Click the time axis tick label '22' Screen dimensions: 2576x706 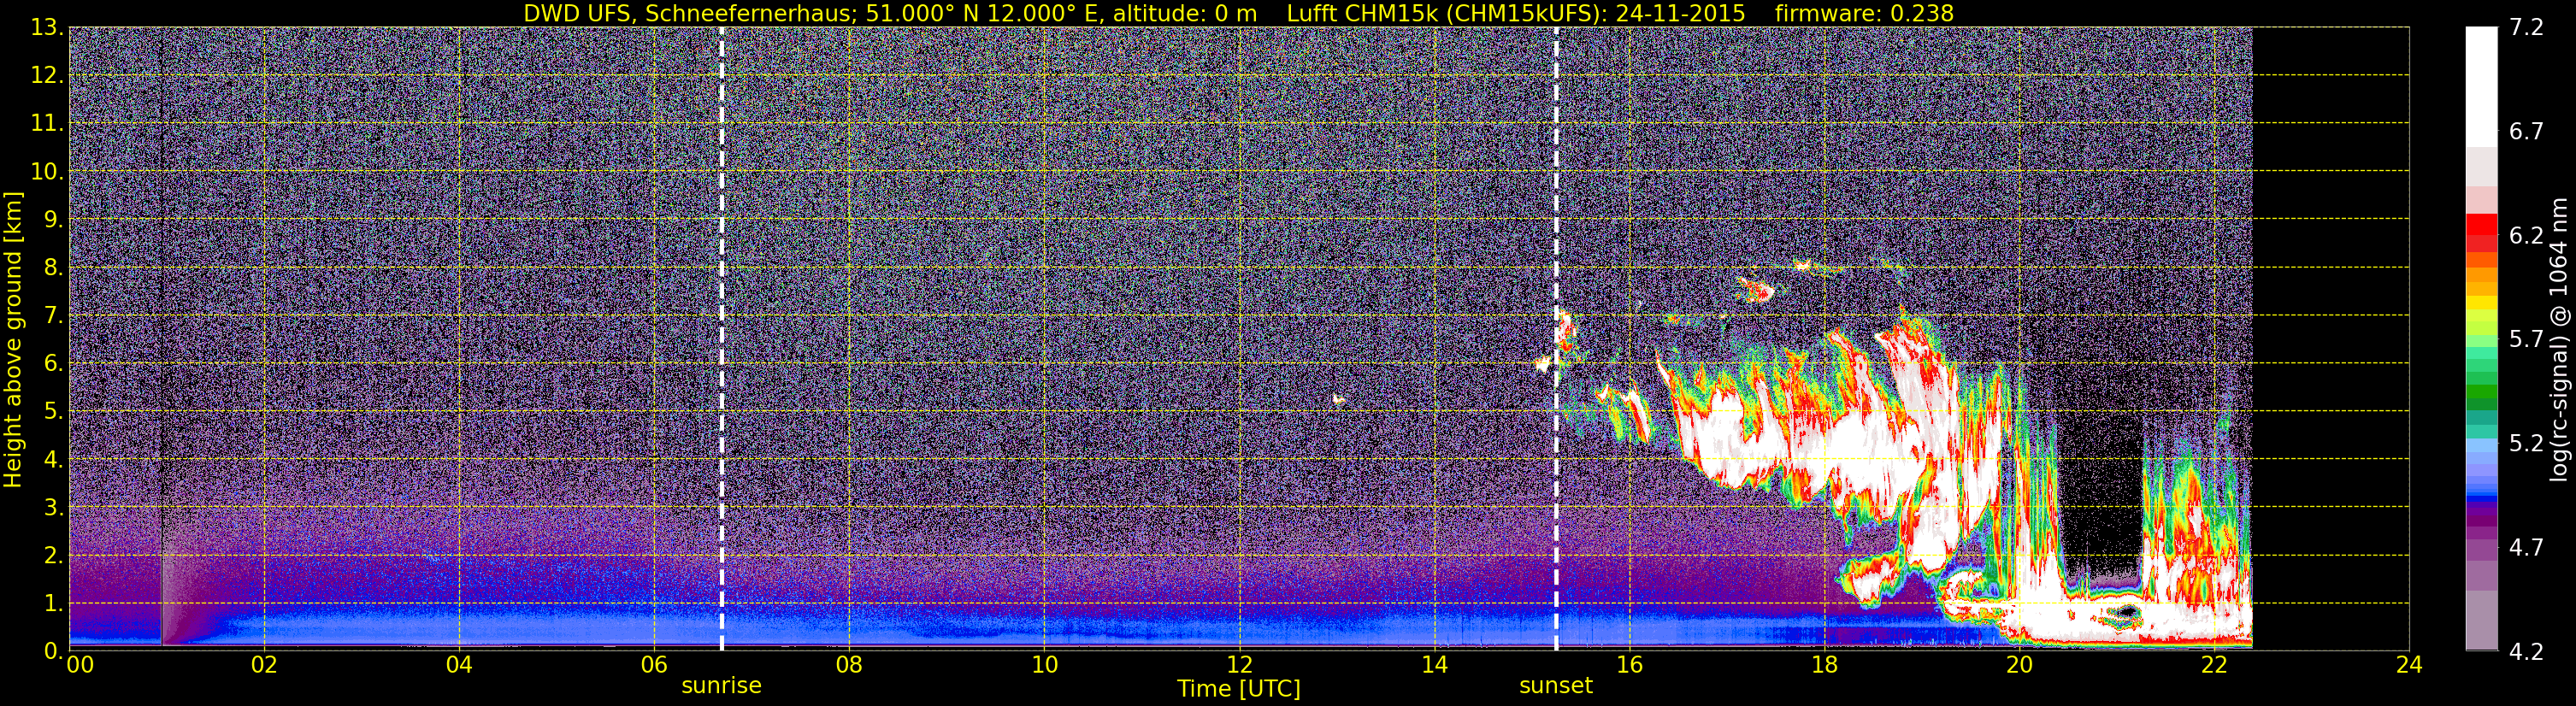click(2214, 666)
